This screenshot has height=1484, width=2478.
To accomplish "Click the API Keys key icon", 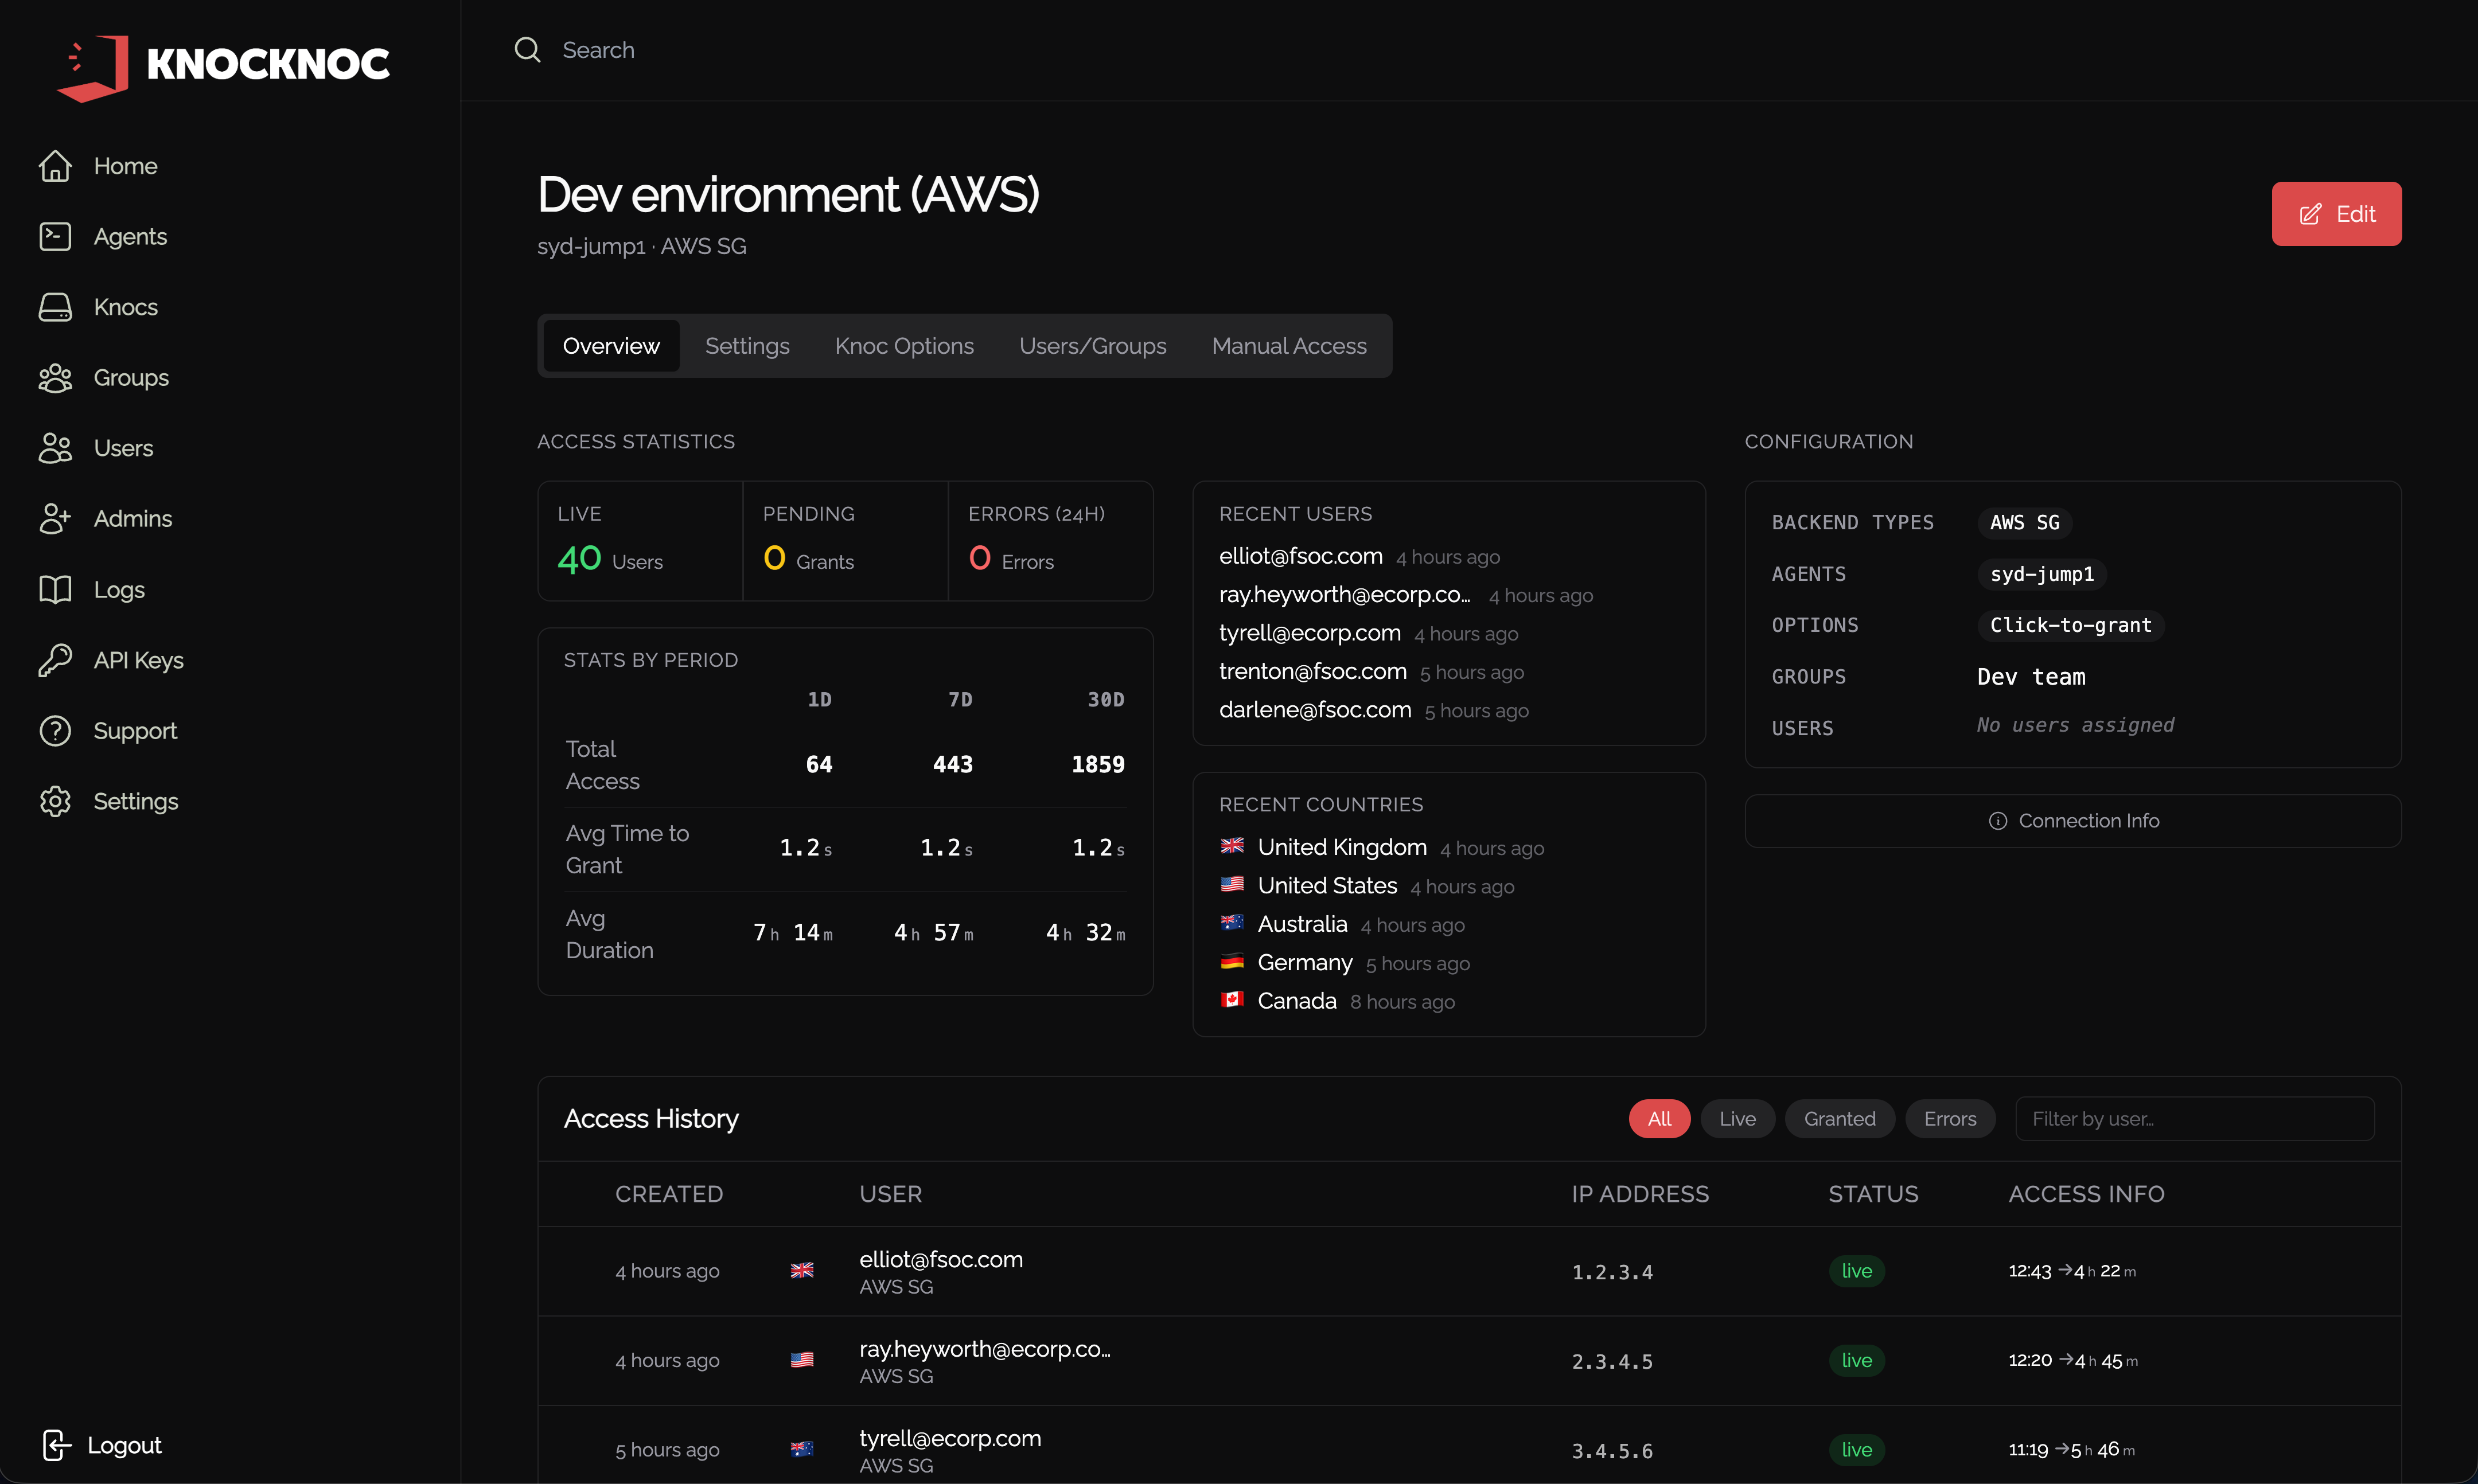I will pyautogui.click(x=55, y=660).
